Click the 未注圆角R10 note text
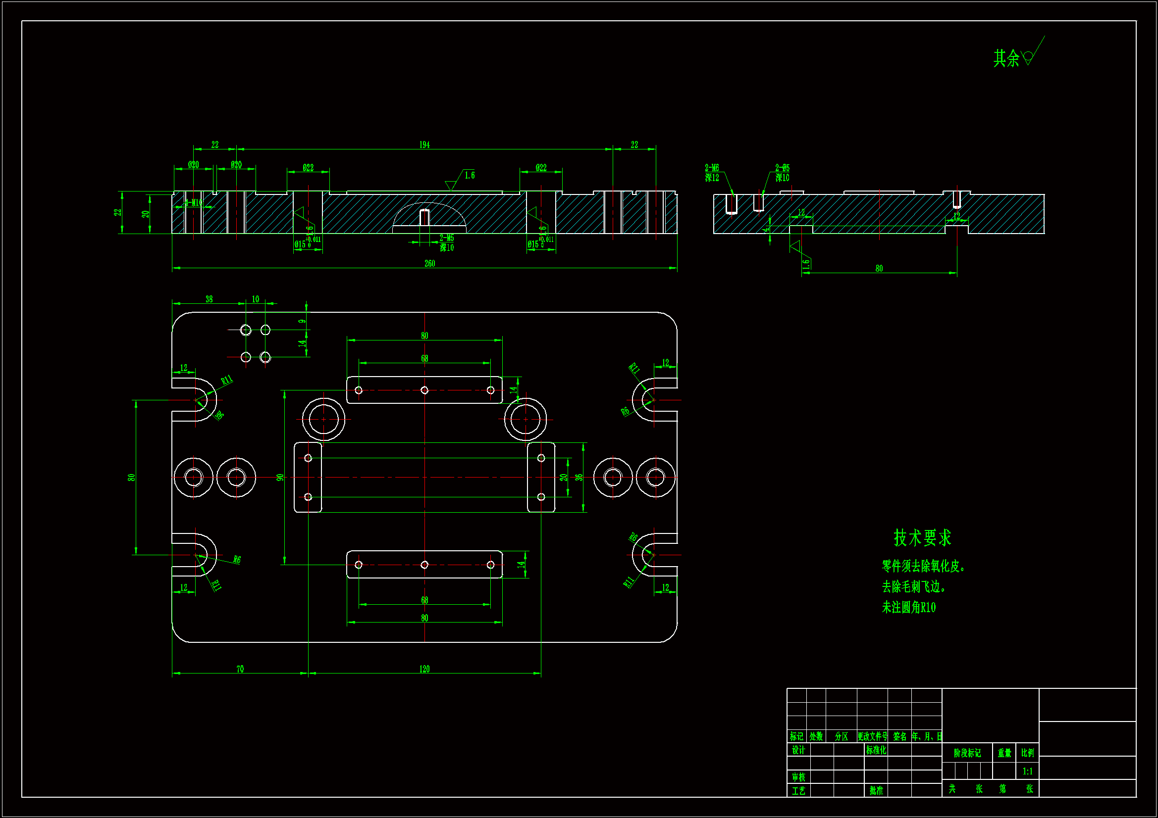Image resolution: width=1158 pixels, height=818 pixels. click(908, 607)
